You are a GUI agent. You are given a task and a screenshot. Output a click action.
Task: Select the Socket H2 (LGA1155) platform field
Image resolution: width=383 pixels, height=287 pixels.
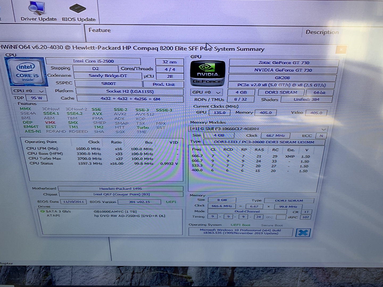click(130, 92)
